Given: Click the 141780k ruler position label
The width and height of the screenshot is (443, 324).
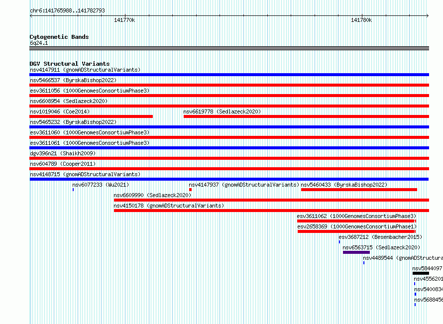Looking at the screenshot, I should [361, 20].
